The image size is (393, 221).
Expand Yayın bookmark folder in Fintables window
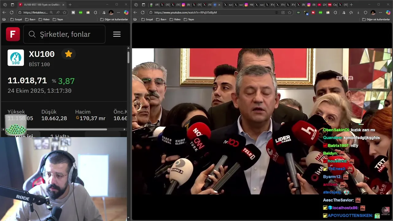point(58,19)
